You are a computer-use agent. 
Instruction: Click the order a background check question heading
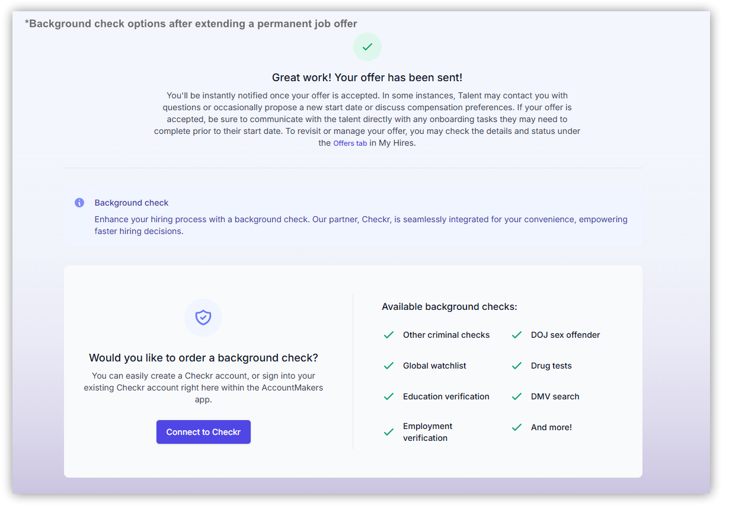click(x=203, y=358)
